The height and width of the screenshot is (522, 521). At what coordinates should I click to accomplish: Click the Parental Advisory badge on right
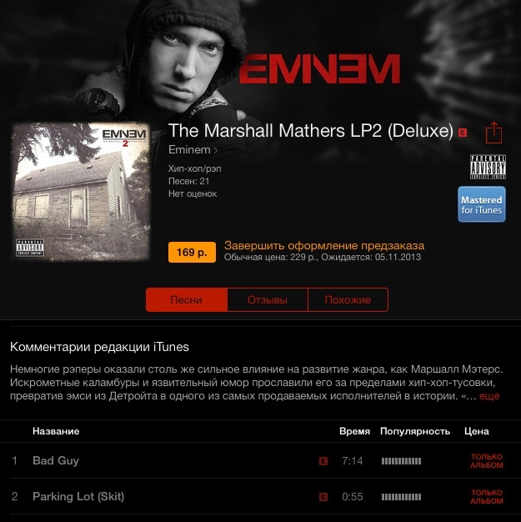tap(488, 167)
